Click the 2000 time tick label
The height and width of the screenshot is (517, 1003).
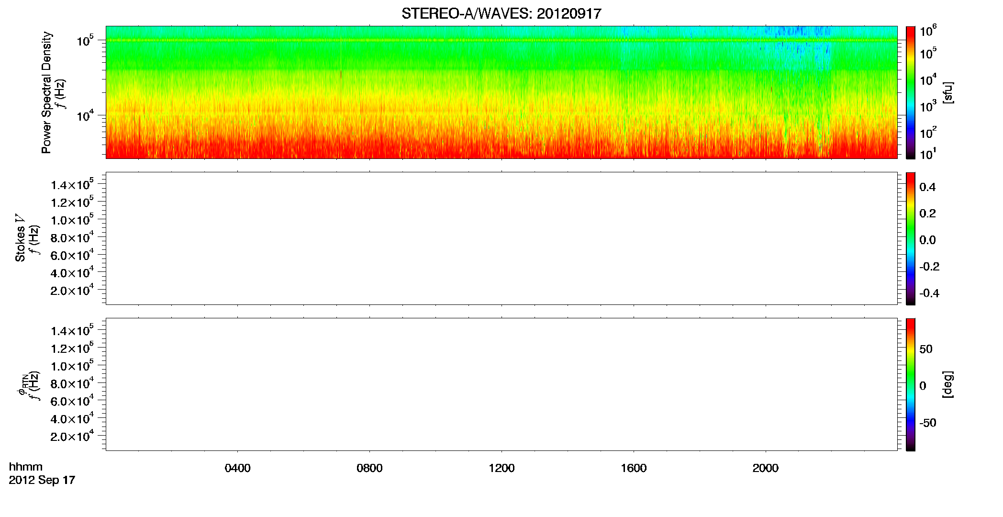click(x=765, y=468)
